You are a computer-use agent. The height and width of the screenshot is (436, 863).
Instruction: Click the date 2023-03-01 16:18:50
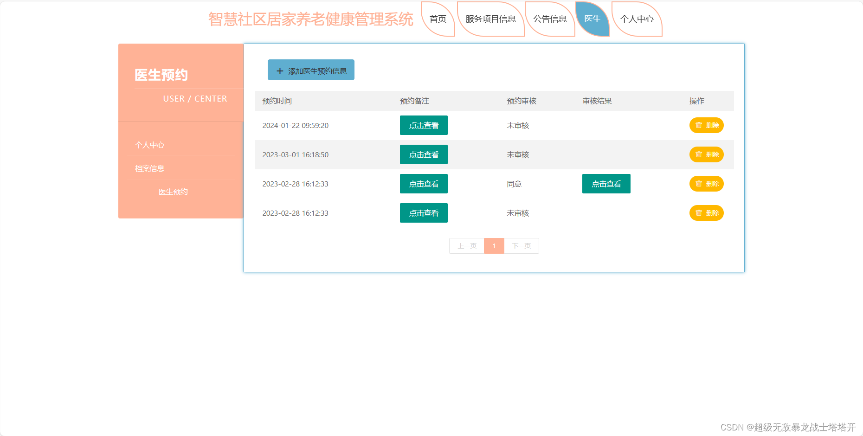click(x=296, y=154)
